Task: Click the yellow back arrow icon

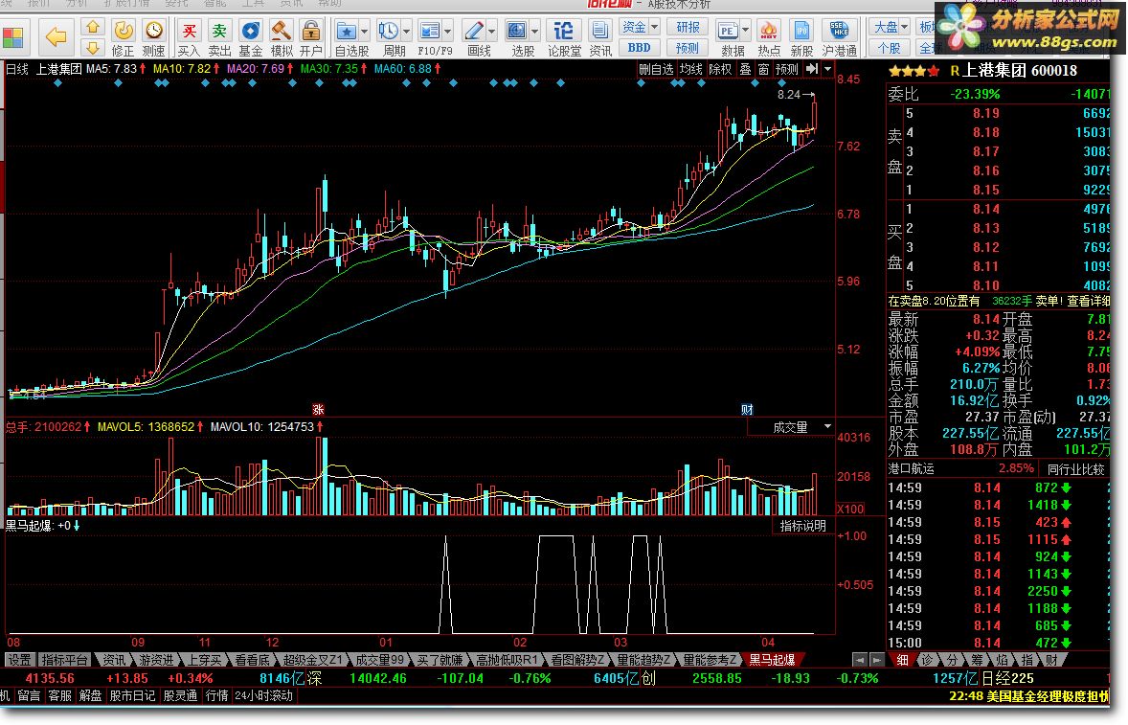Action: pos(56,36)
